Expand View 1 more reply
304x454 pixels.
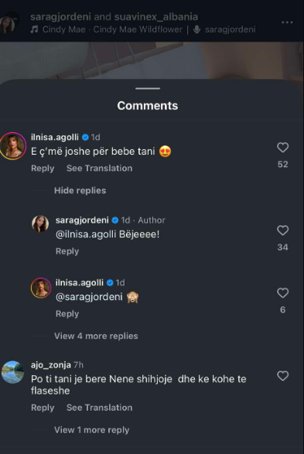[92, 430]
